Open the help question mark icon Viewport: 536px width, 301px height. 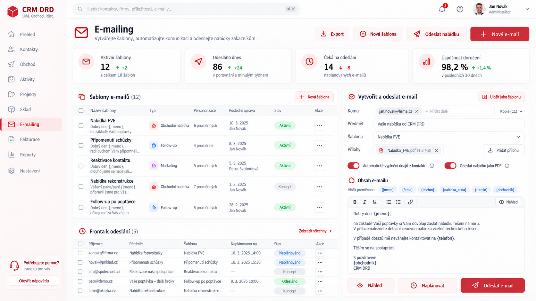460,9
